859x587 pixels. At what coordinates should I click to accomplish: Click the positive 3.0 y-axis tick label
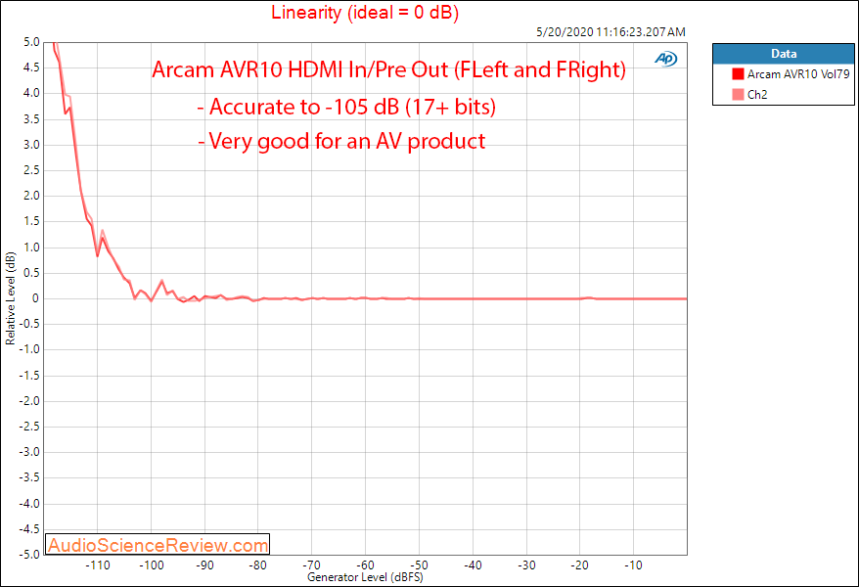[x=31, y=145]
